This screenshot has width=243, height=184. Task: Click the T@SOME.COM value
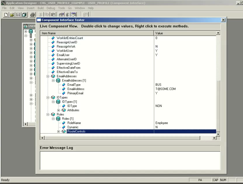pyautogui.click(x=165, y=89)
